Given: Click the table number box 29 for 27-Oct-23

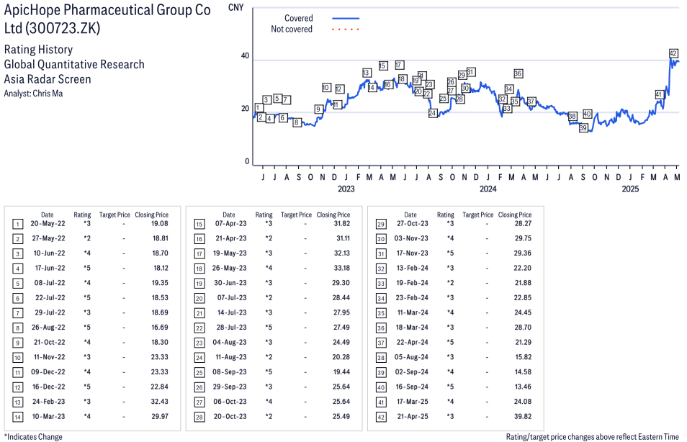Looking at the screenshot, I should tap(381, 225).
